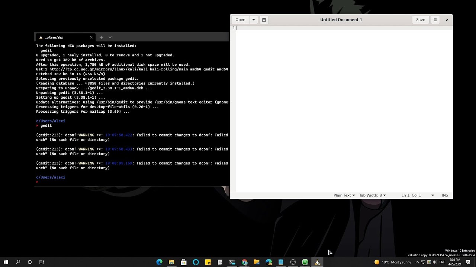Expand the recent files dropdown arrow beside Open
Screen dimensions: 476x267
(254, 20)
